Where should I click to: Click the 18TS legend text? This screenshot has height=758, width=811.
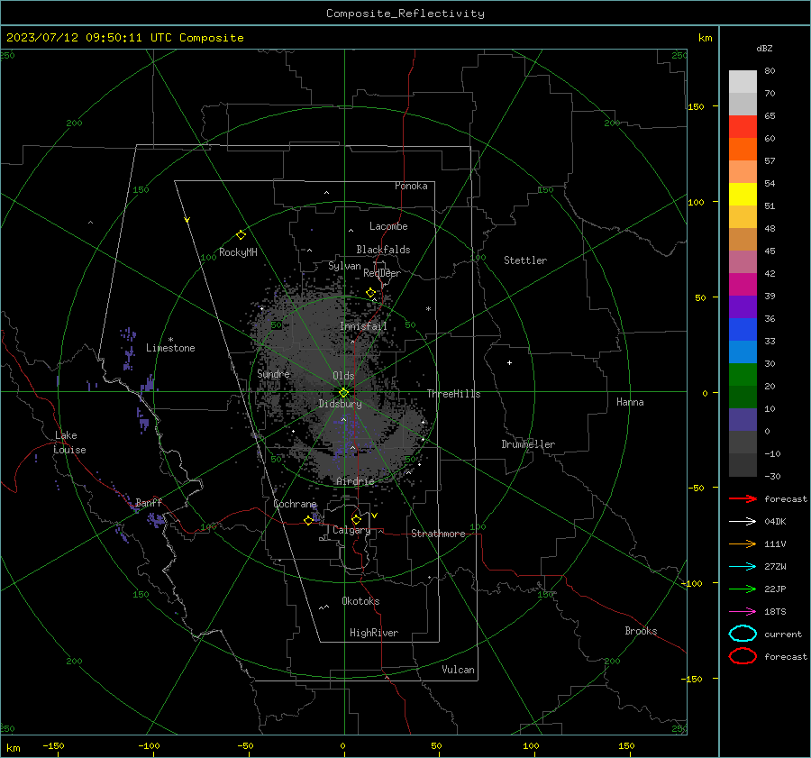775,612
